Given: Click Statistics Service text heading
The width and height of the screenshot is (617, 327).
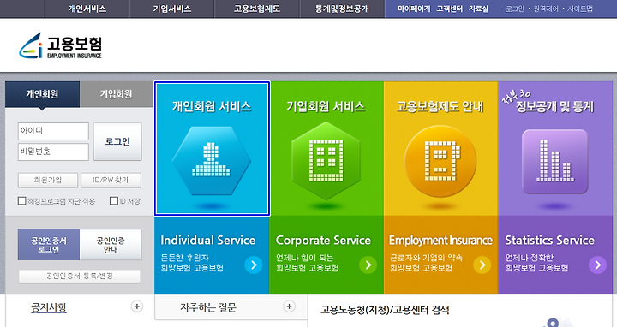Looking at the screenshot, I should pos(549,241).
